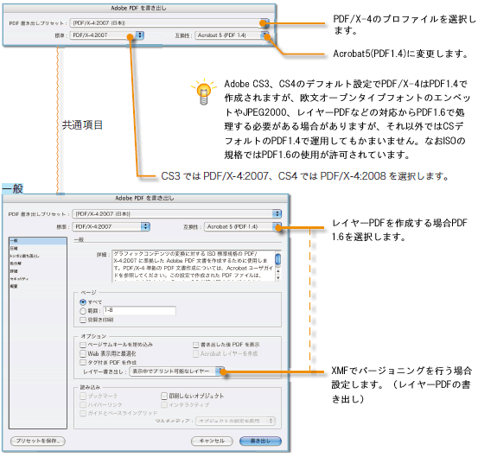Check 書き出した後 PDF を表示 option

pyautogui.click(x=196, y=345)
